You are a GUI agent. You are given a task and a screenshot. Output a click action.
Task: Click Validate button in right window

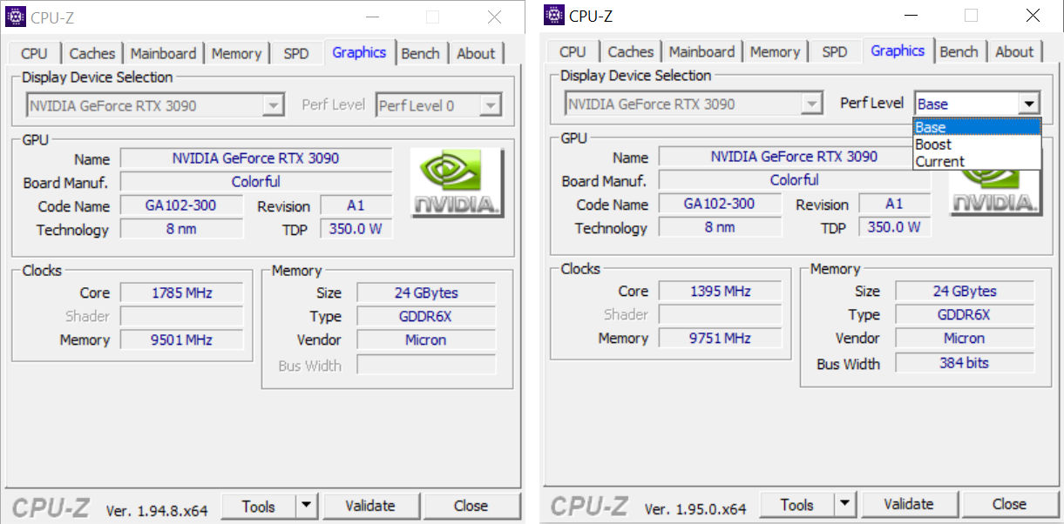tap(909, 504)
